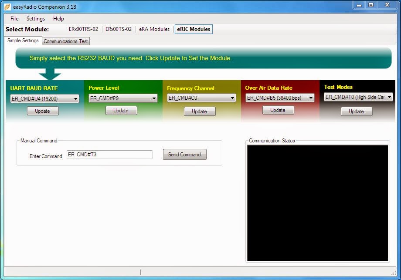401x280 pixels.
Task: Select the ERx00TRS-02 module
Action: [83, 29]
